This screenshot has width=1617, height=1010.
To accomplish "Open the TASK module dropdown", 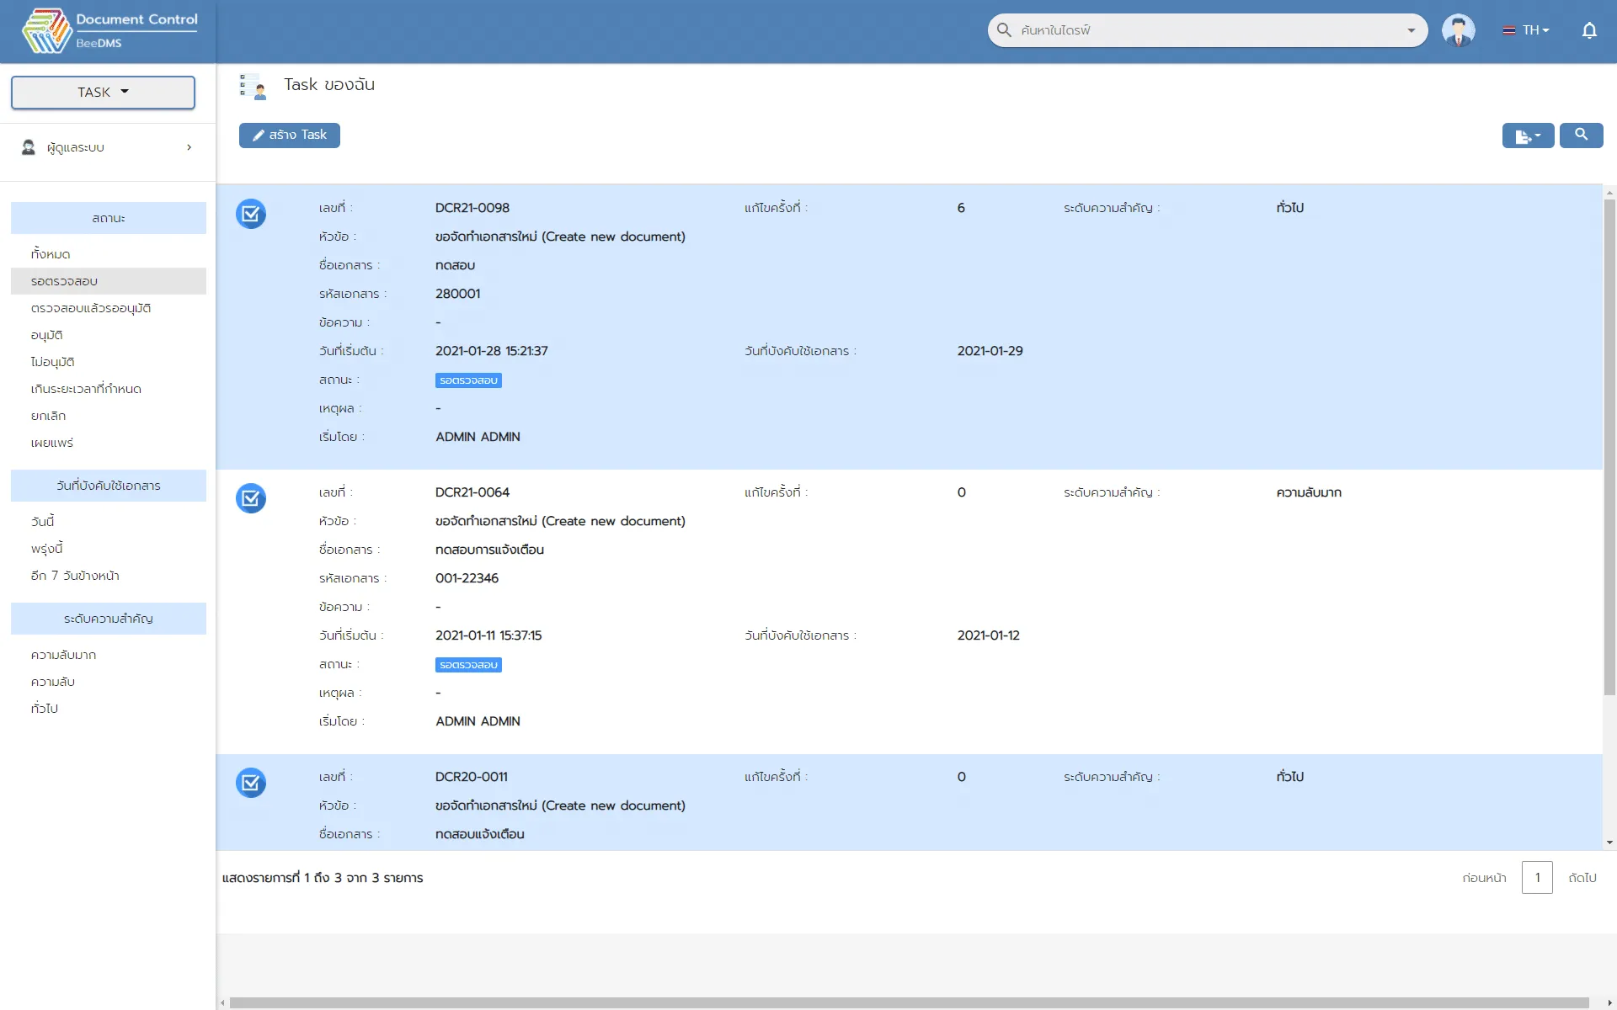I will click(x=103, y=93).
